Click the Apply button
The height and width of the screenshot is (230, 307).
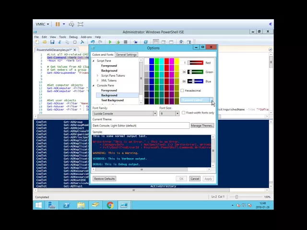click(208, 179)
